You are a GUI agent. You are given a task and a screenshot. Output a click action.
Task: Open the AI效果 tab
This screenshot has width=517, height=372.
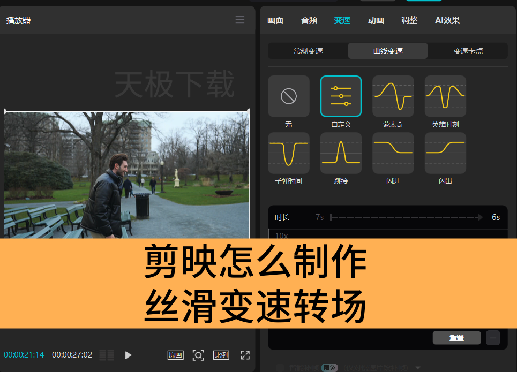click(447, 20)
